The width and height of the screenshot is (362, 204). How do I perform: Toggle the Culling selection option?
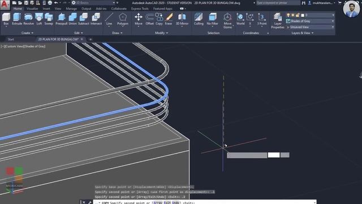coord(199,19)
